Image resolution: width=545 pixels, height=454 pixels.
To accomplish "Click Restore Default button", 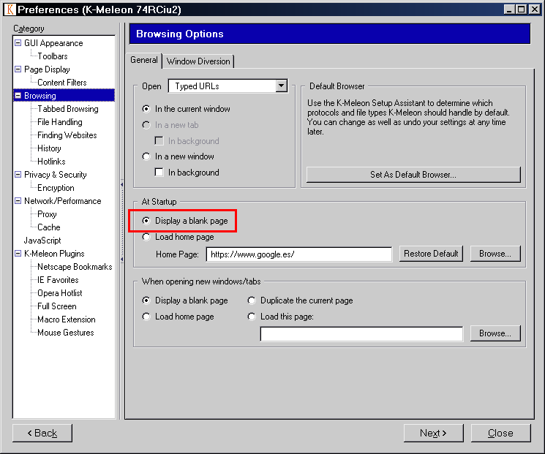I will (431, 254).
